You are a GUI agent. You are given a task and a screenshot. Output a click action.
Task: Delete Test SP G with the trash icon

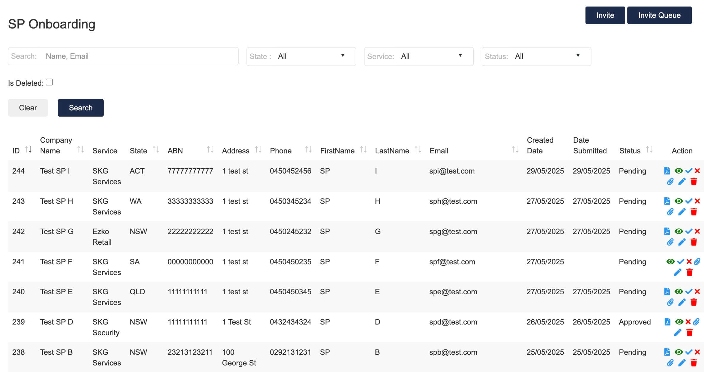click(694, 242)
